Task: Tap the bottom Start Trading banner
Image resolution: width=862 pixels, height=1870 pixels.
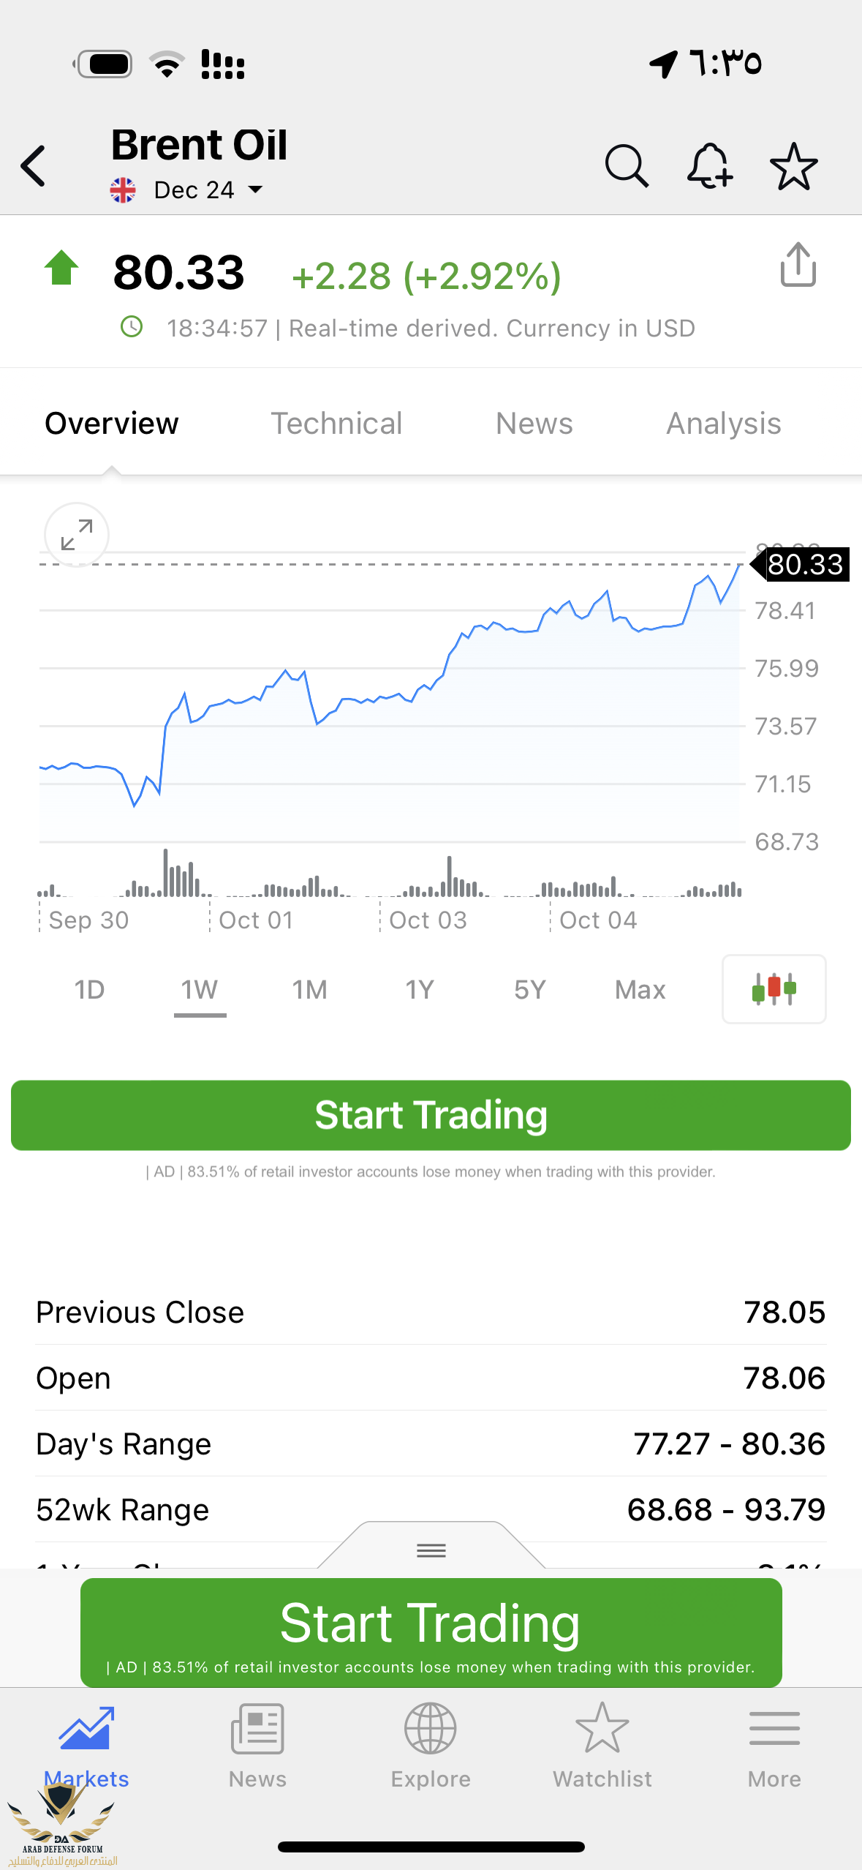Action: [431, 1632]
